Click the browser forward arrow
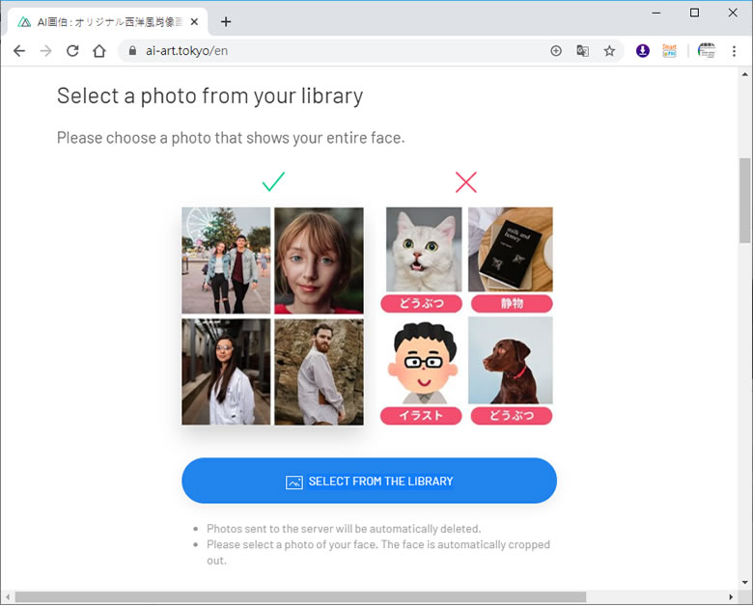This screenshot has height=606, width=753. (46, 51)
